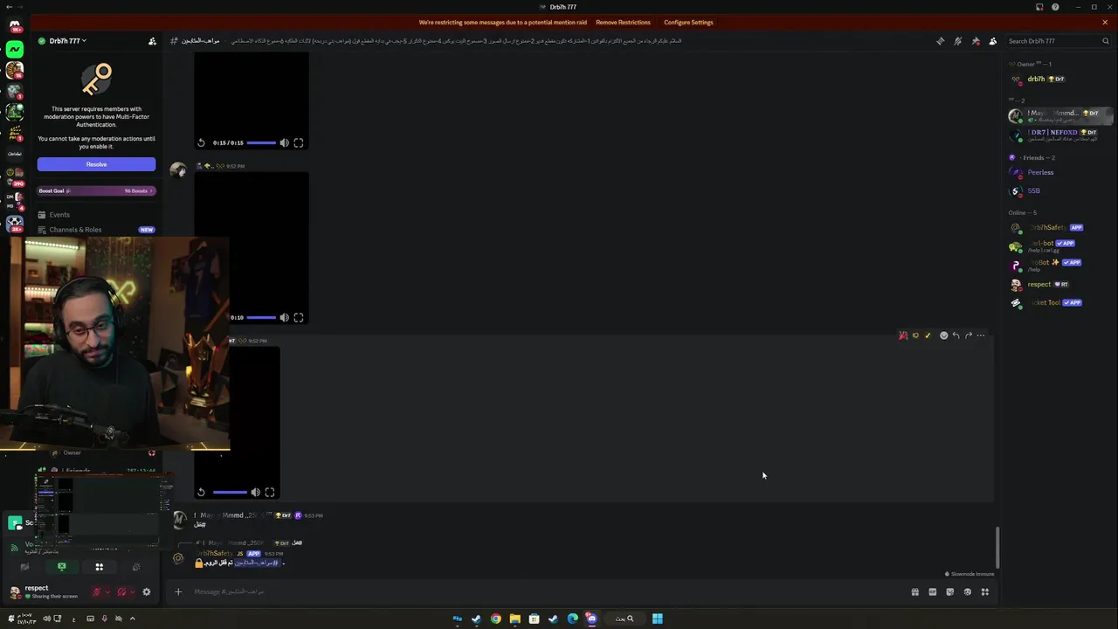Open the gift icon in message box
This screenshot has height=629, width=1118.
pyautogui.click(x=914, y=591)
